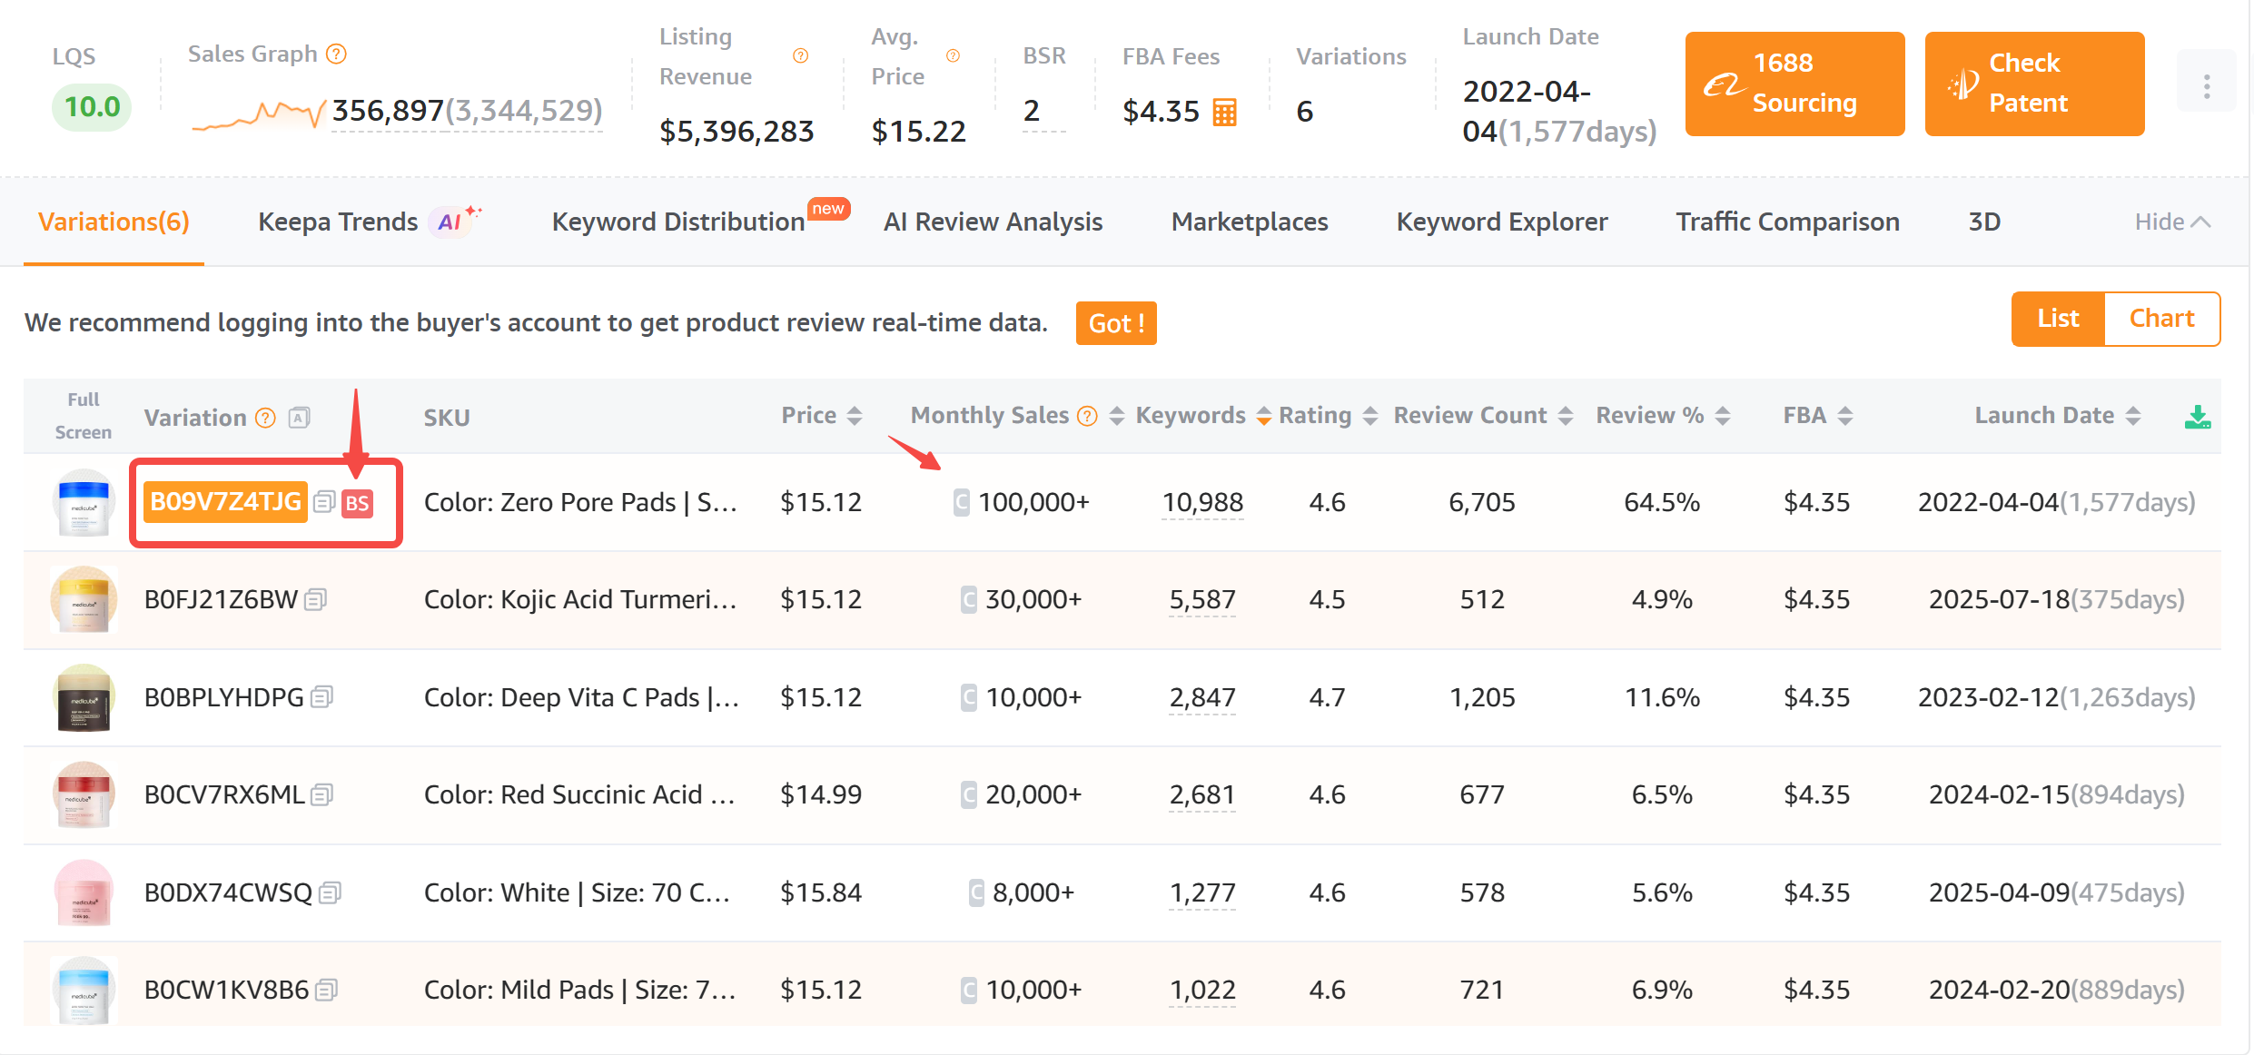2254x1055 pixels.
Task: Click the C icon beside 30,000+ sales
Action: click(969, 599)
